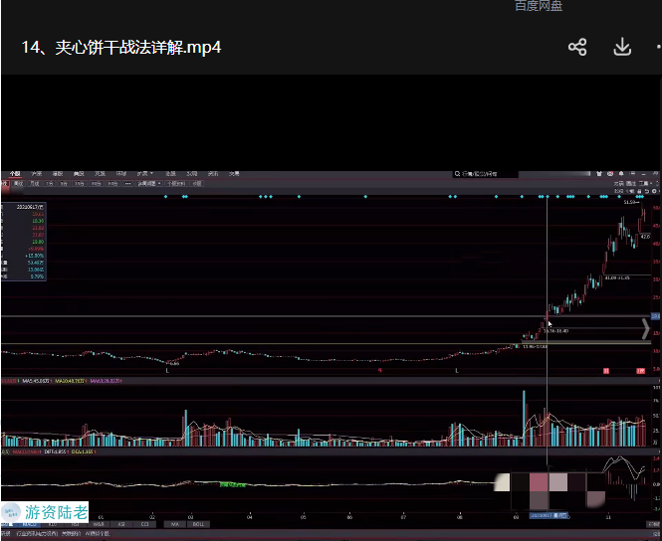Image resolution: width=662 pixels, height=541 pixels.
Task: Select the 个股 tab
Action: pyautogui.click(x=14, y=173)
